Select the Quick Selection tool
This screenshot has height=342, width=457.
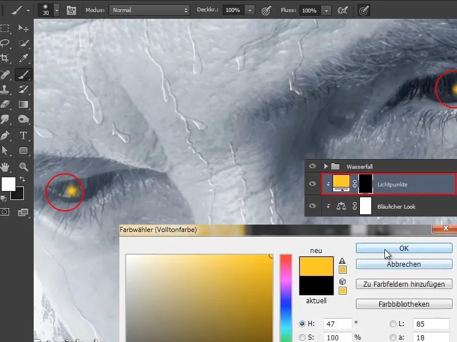23,43
